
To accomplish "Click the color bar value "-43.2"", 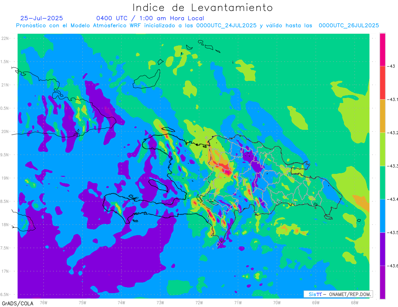I will [x=393, y=133].
